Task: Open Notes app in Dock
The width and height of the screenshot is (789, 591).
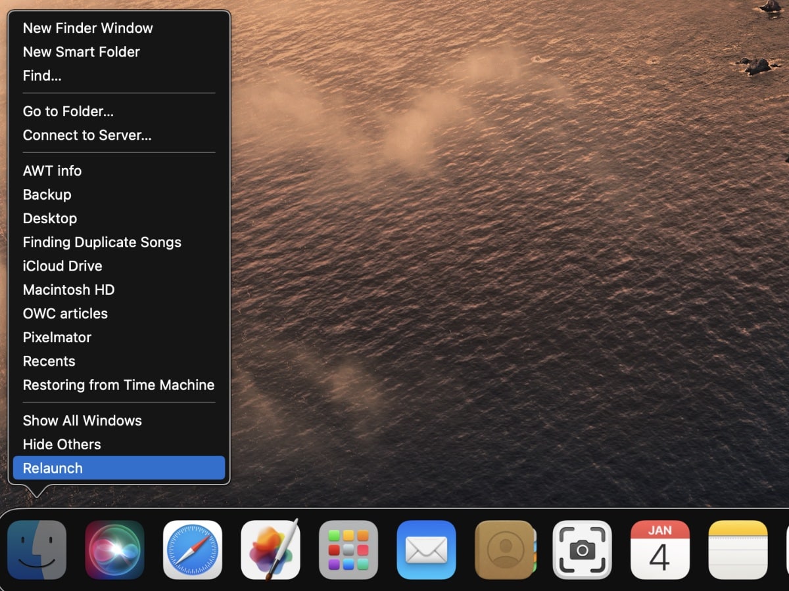Action: tap(738, 550)
